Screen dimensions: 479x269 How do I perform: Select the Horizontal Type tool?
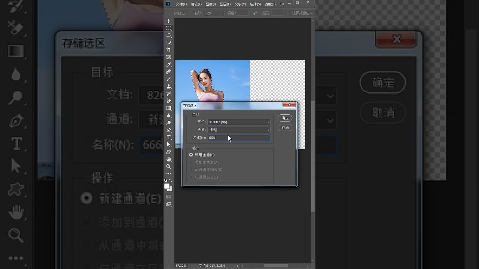pyautogui.click(x=169, y=137)
